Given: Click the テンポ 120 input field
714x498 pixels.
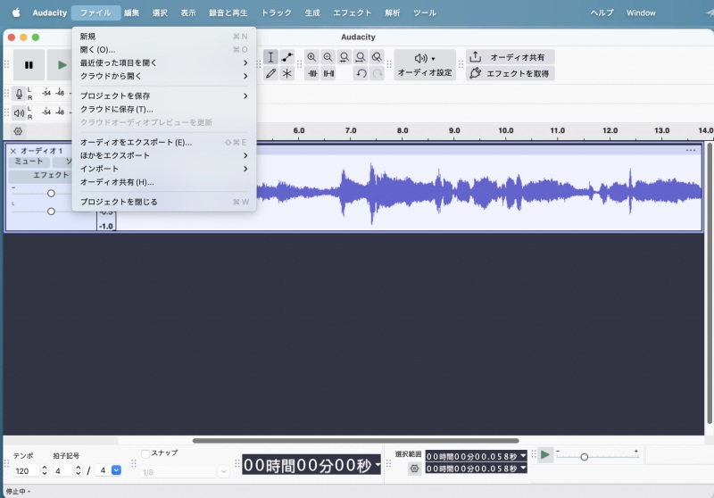Looking at the screenshot, I should tap(27, 470).
